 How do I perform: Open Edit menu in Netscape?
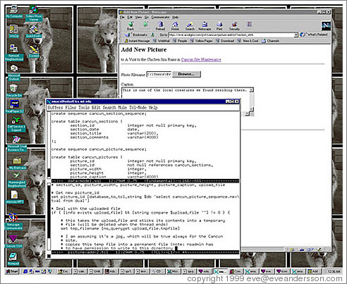[130, 17]
